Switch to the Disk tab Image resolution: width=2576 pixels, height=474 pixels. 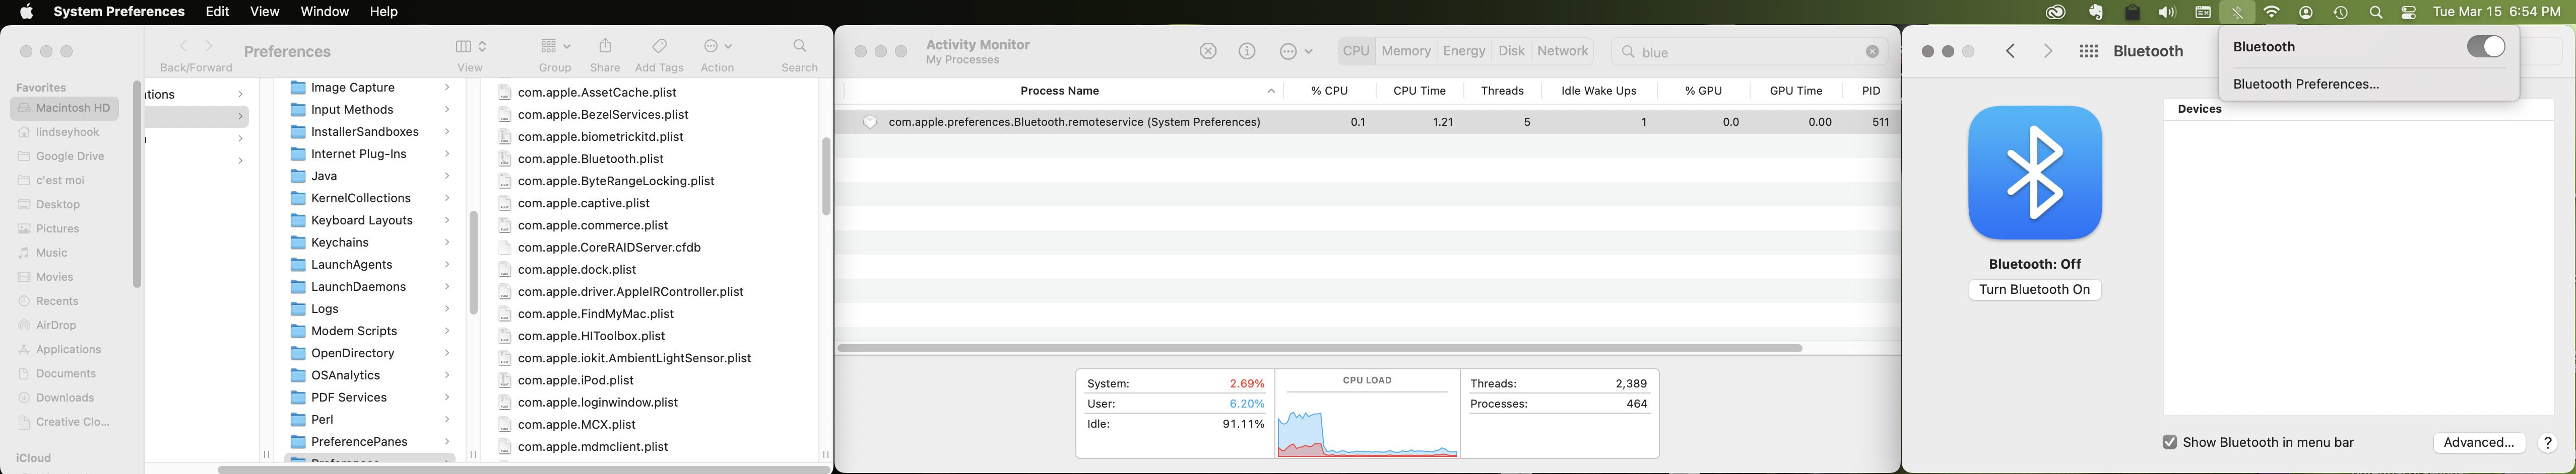tap(1511, 52)
